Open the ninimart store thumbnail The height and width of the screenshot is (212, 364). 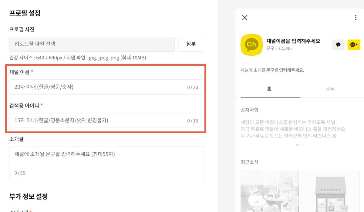point(331,191)
